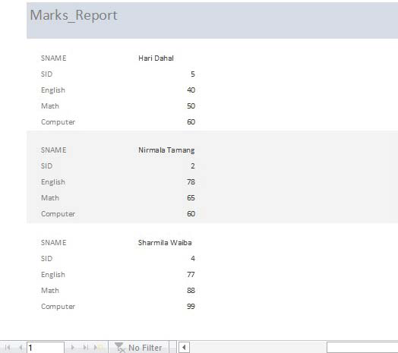Image resolution: width=398 pixels, height=353 pixels.
Task: Click Nirmala Tamang's English mark 78
Action: pyautogui.click(x=191, y=182)
